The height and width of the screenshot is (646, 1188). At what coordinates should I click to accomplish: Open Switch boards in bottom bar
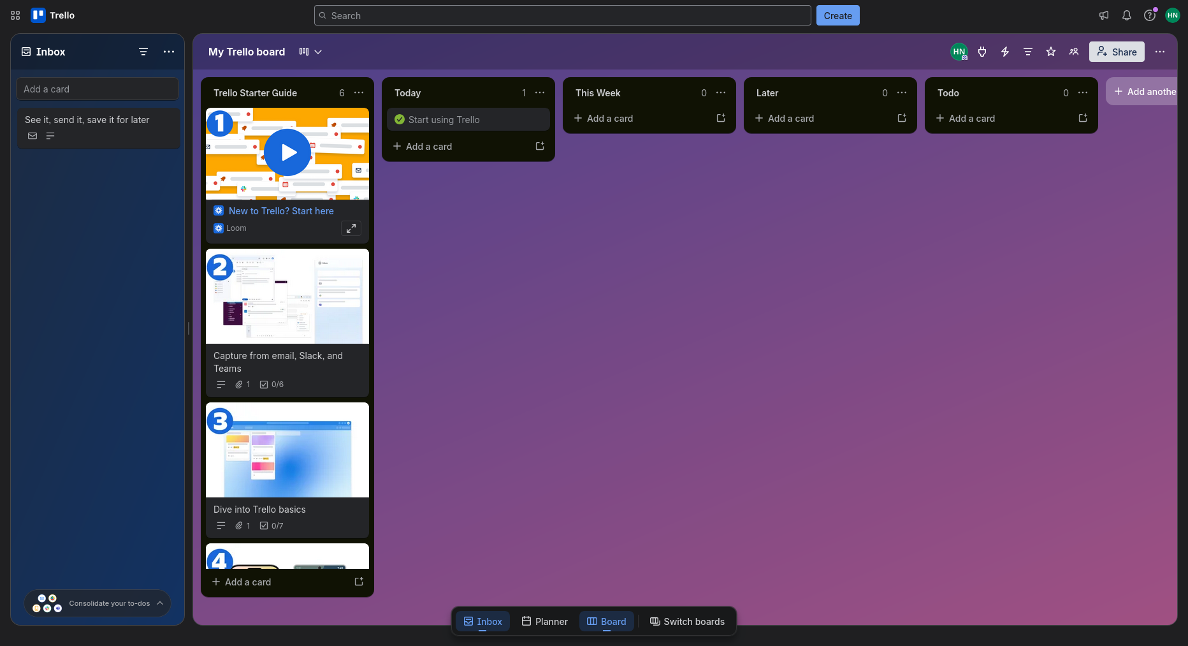coord(687,622)
